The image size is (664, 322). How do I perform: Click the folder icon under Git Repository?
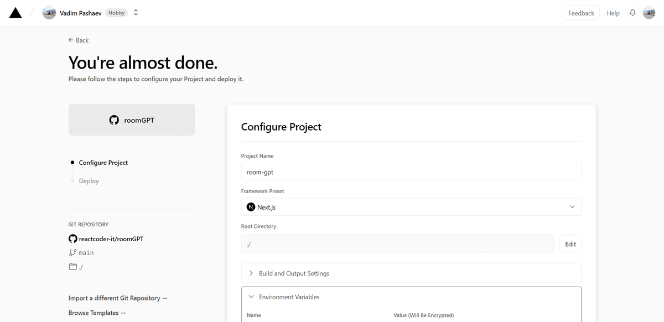(72, 267)
